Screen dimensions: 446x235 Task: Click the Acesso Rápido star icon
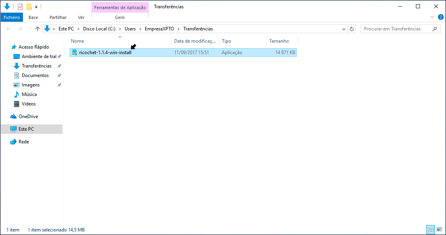pyautogui.click(x=13, y=47)
